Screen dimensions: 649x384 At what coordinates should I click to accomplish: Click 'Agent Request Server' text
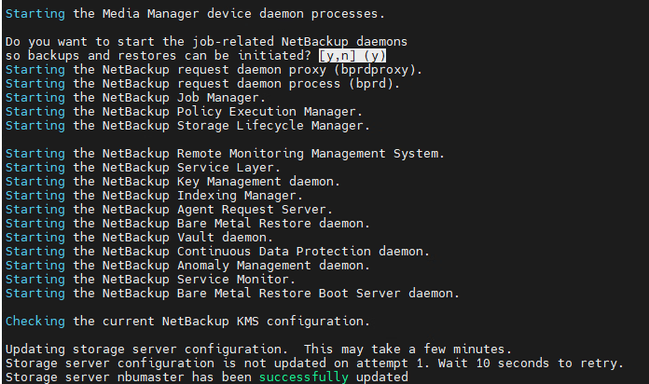click(x=252, y=210)
